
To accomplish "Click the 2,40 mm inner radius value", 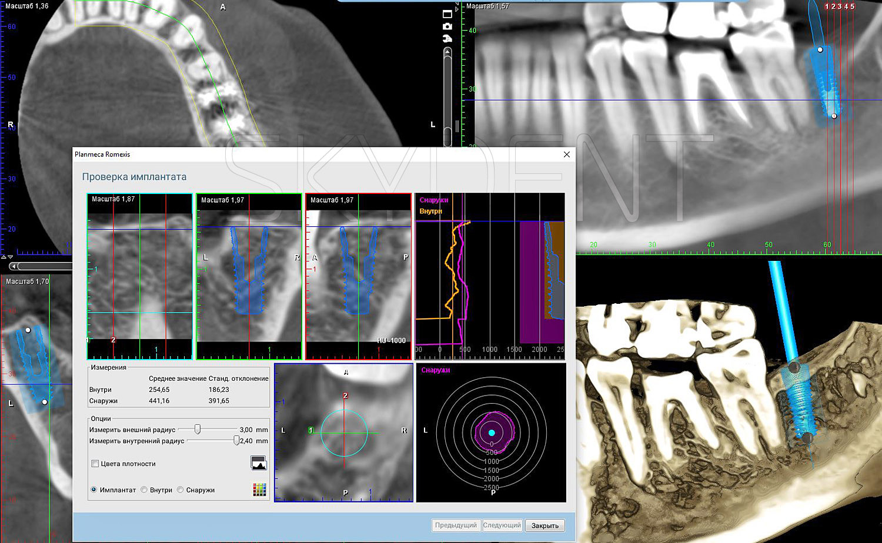I will [253, 441].
